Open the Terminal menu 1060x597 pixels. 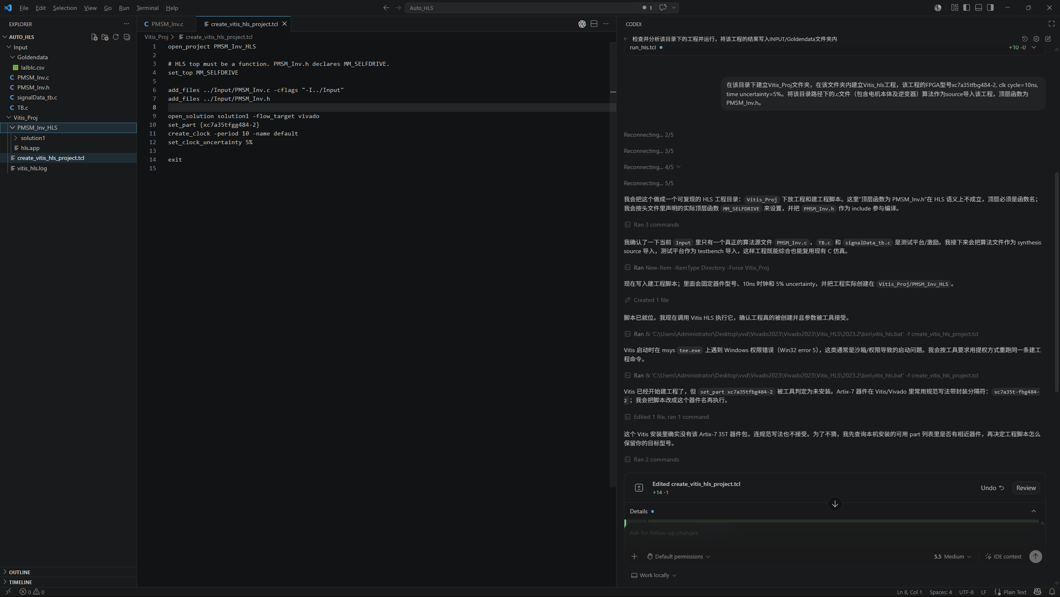147,8
